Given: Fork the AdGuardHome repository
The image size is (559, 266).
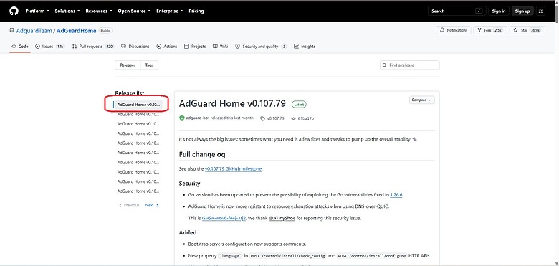Looking at the screenshot, I should coord(490,30).
